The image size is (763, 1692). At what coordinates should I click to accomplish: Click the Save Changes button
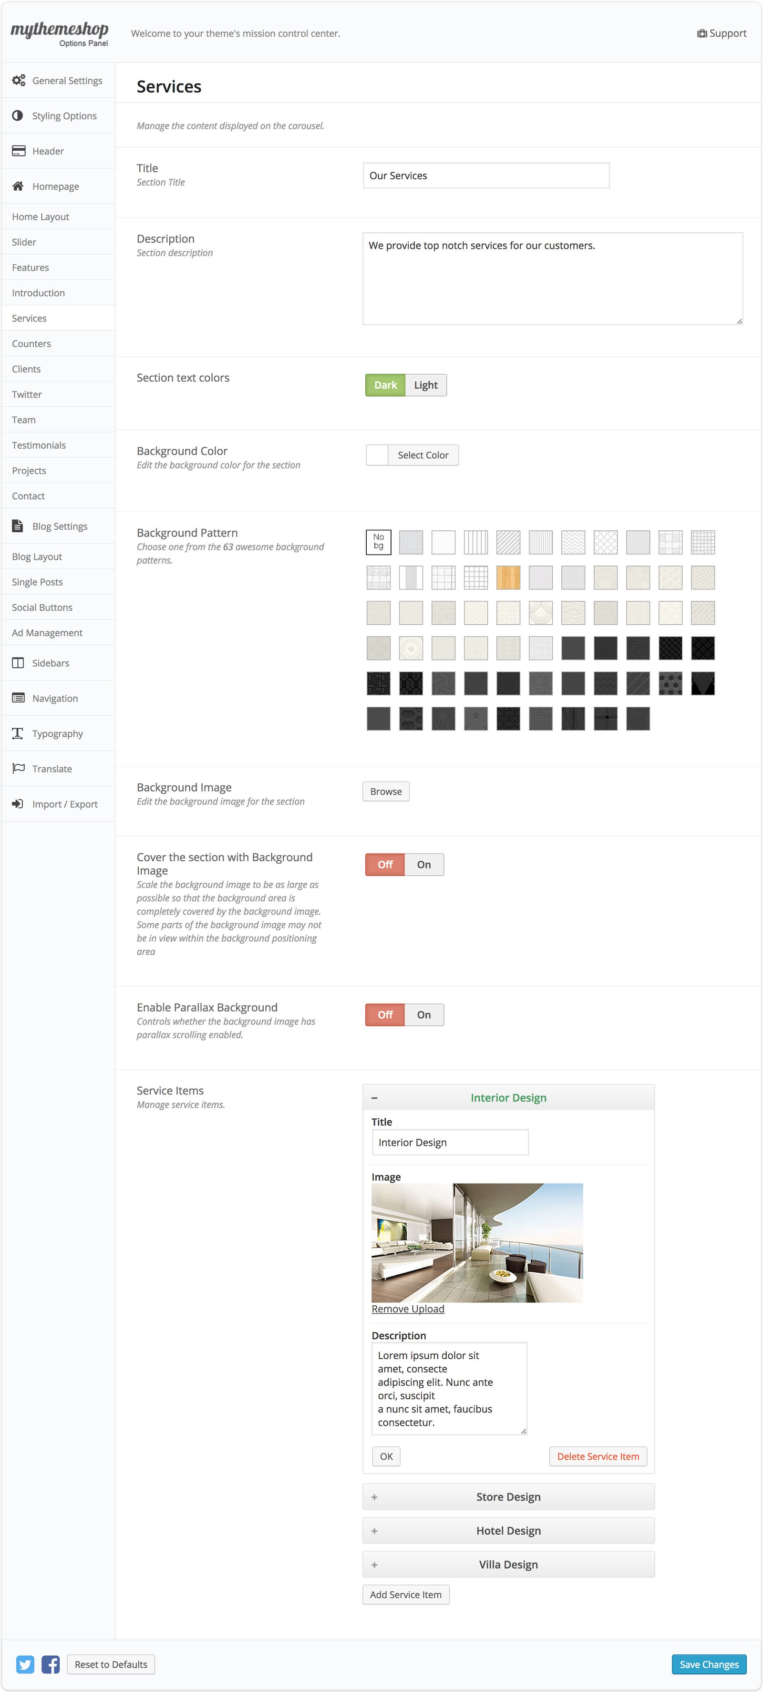tap(709, 1664)
